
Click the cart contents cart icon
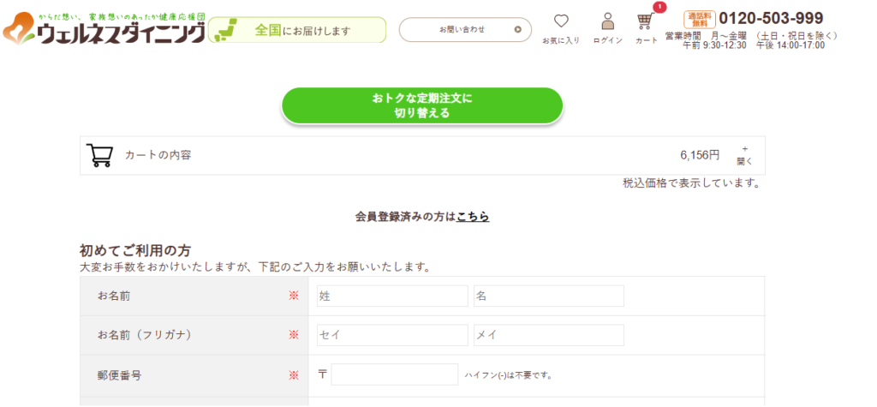[100, 155]
